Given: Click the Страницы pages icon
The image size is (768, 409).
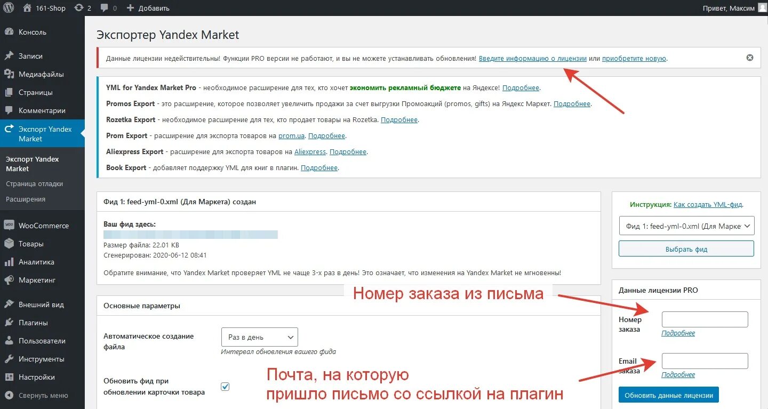Looking at the screenshot, I should pyautogui.click(x=9, y=92).
